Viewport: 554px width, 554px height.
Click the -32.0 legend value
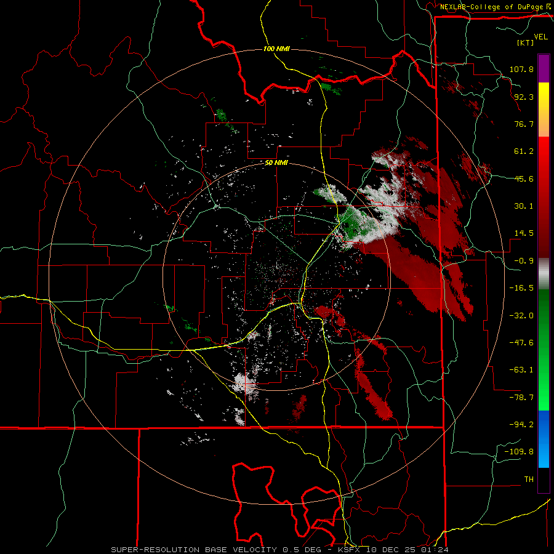[x=521, y=316]
